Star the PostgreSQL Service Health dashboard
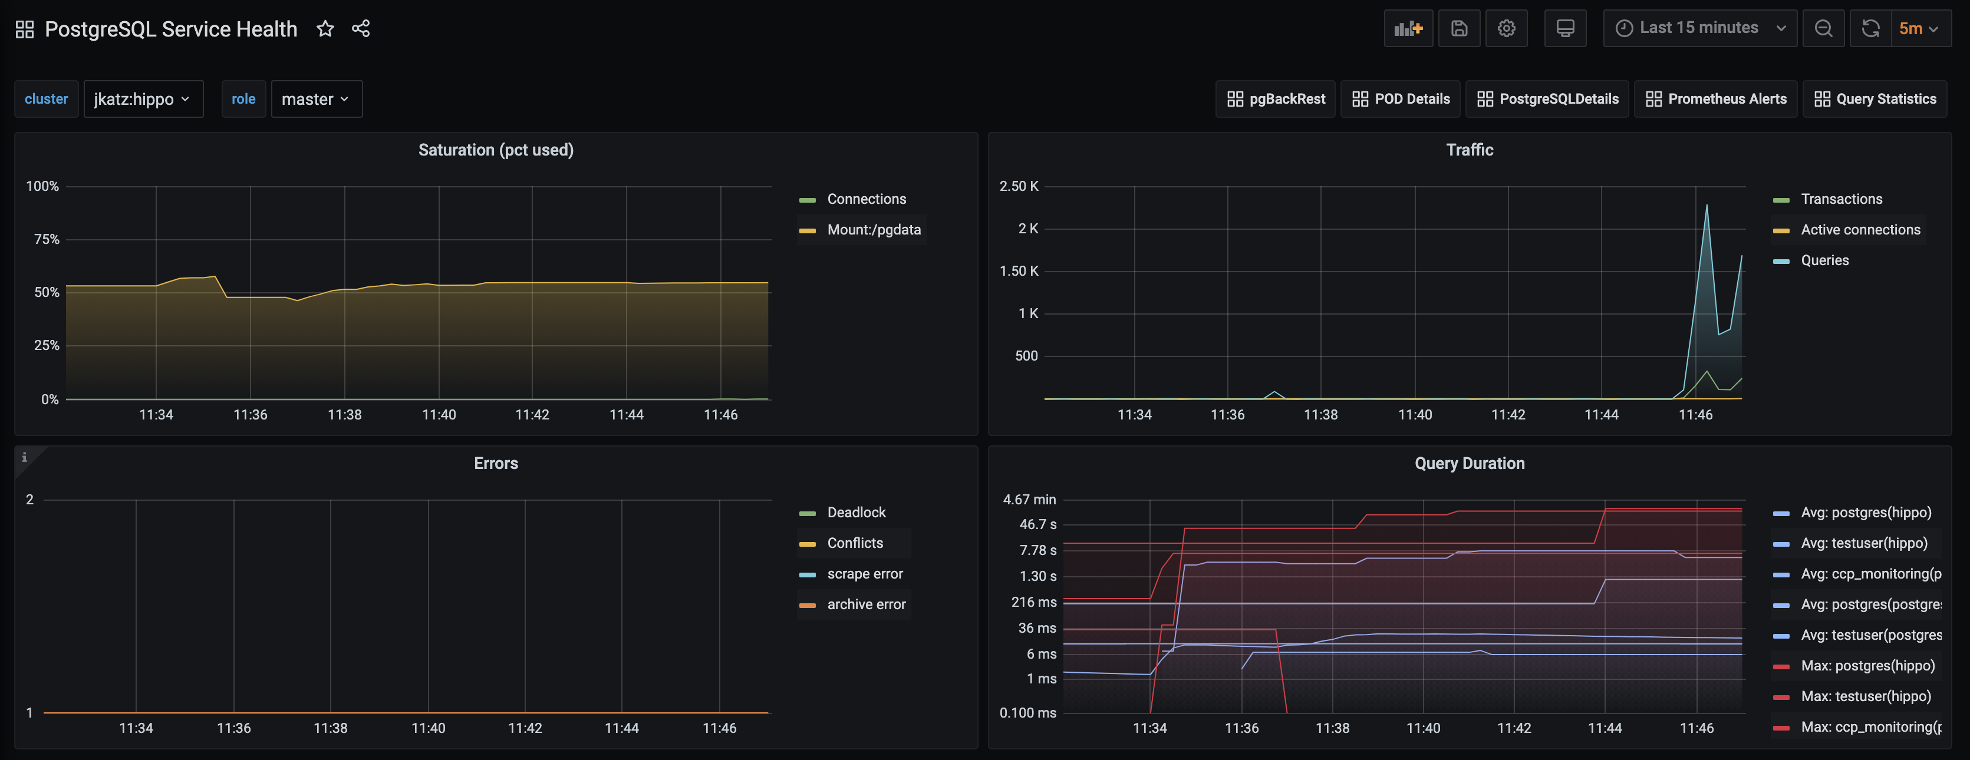The width and height of the screenshot is (1970, 760). pos(326,29)
